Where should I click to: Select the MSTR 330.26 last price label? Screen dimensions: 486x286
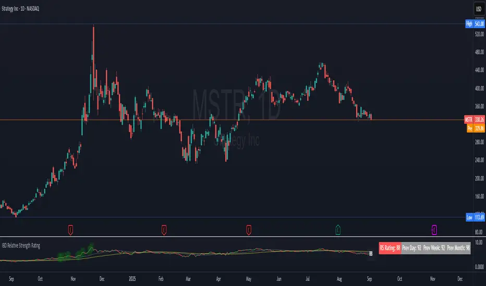(475, 120)
